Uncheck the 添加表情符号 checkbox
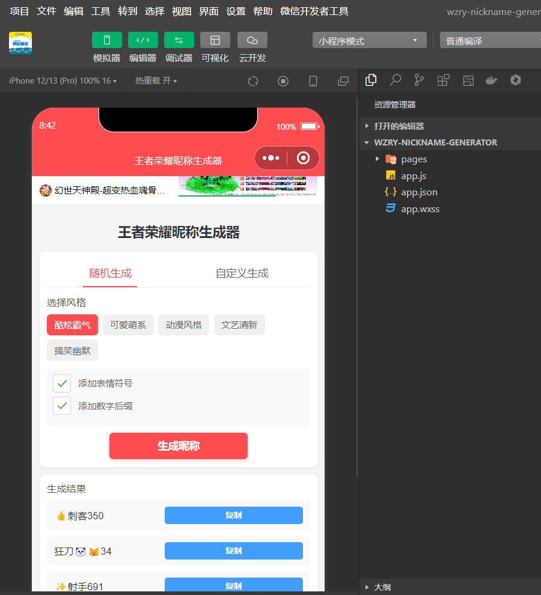Image resolution: width=541 pixels, height=595 pixels. coord(62,383)
